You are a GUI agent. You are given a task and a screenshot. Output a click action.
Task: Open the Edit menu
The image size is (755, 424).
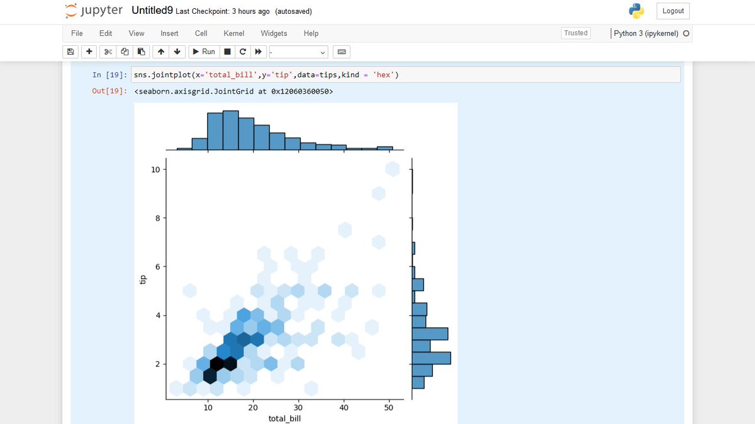tap(106, 33)
